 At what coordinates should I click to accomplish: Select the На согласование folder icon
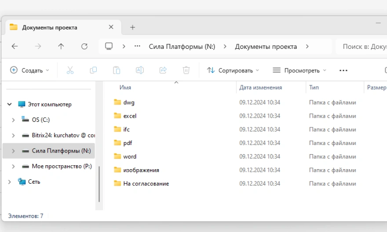click(117, 183)
